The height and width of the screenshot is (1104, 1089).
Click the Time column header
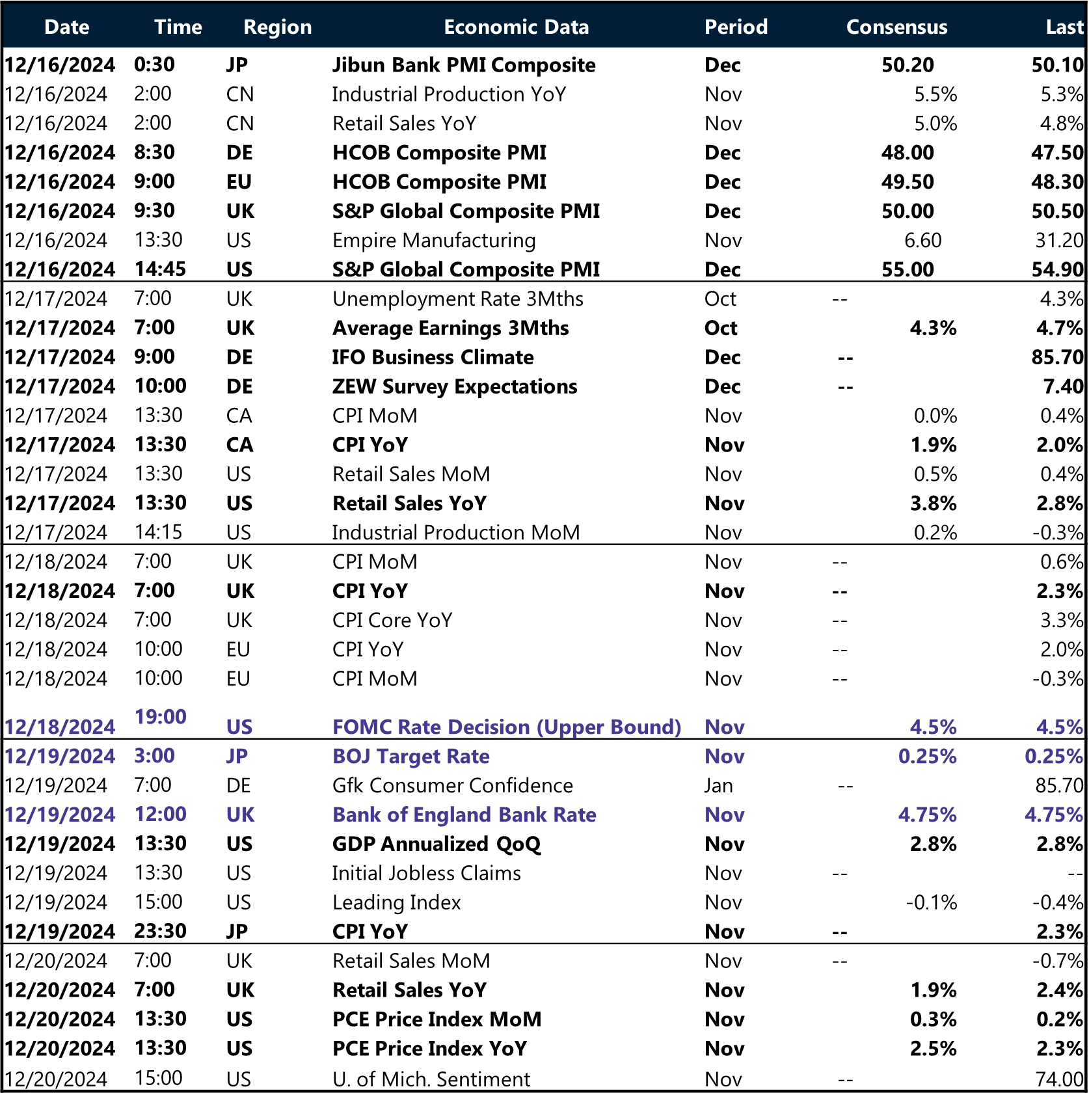178,27
